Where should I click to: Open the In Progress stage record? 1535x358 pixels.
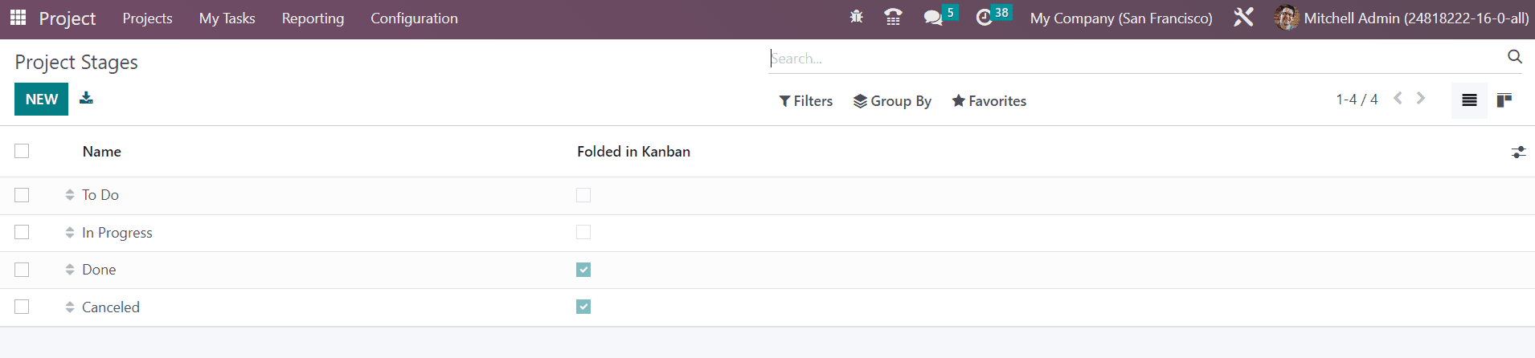tap(117, 233)
